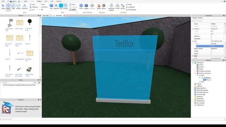This screenshot has height=127, width=226.
Task: Enable the 1 Stud snap option
Action: [42, 5]
